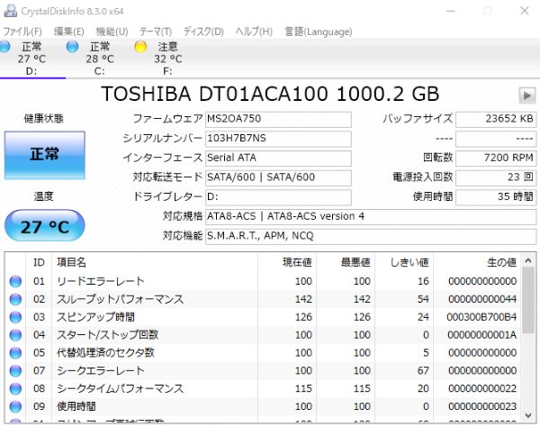Open the 言語(Language) menu
This screenshot has width=540, height=427.
click(319, 32)
